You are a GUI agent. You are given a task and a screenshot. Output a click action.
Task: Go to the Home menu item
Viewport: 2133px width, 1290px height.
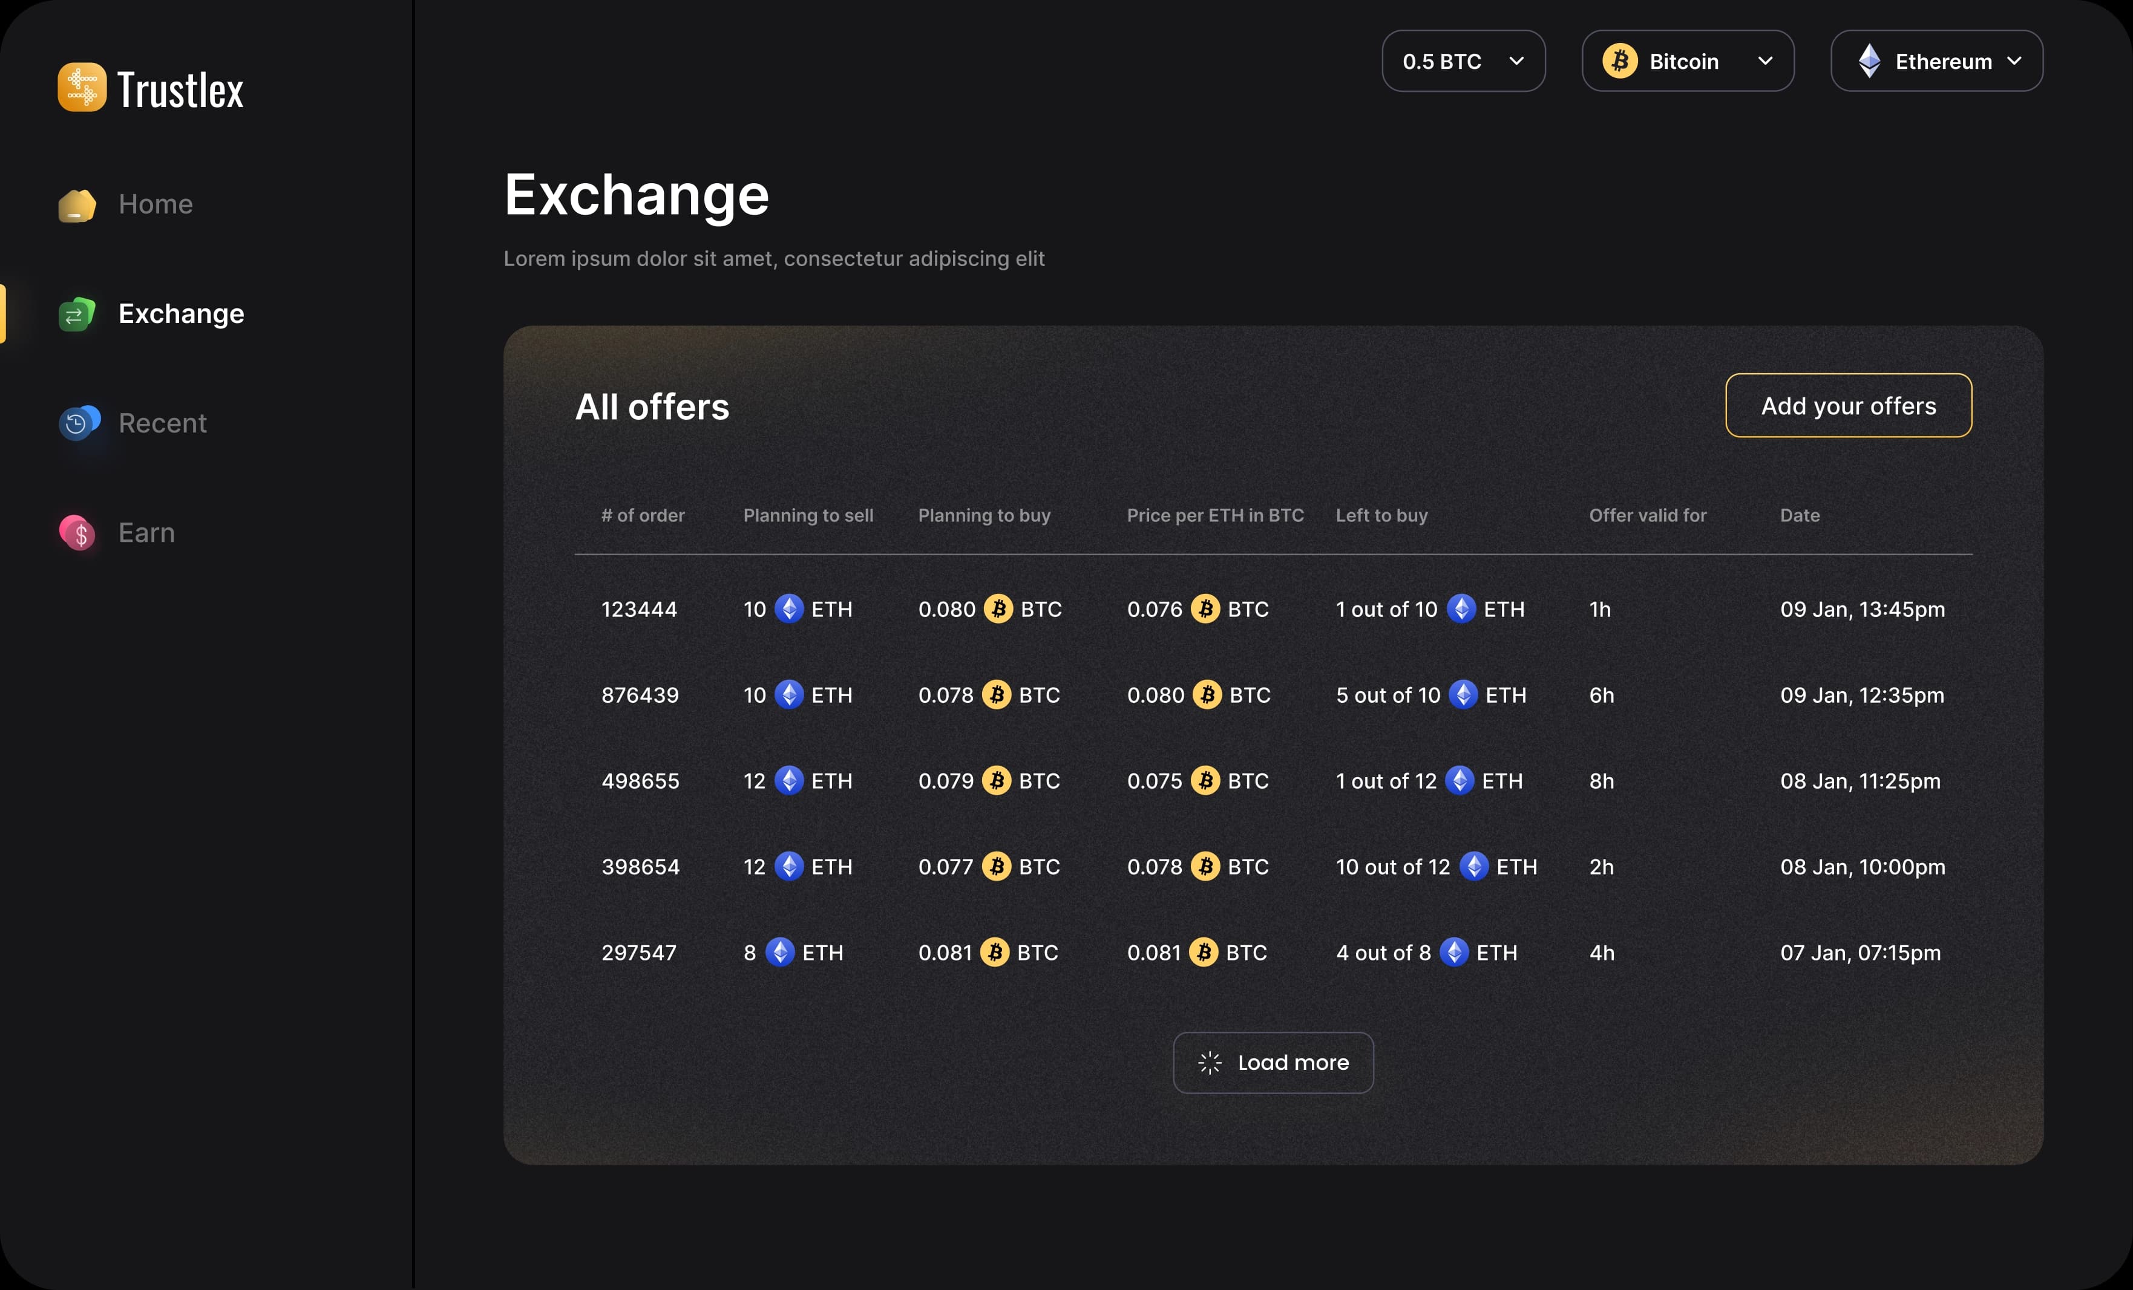point(156,205)
